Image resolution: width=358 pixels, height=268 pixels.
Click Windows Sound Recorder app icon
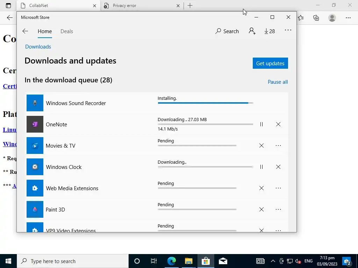pyautogui.click(x=35, y=103)
